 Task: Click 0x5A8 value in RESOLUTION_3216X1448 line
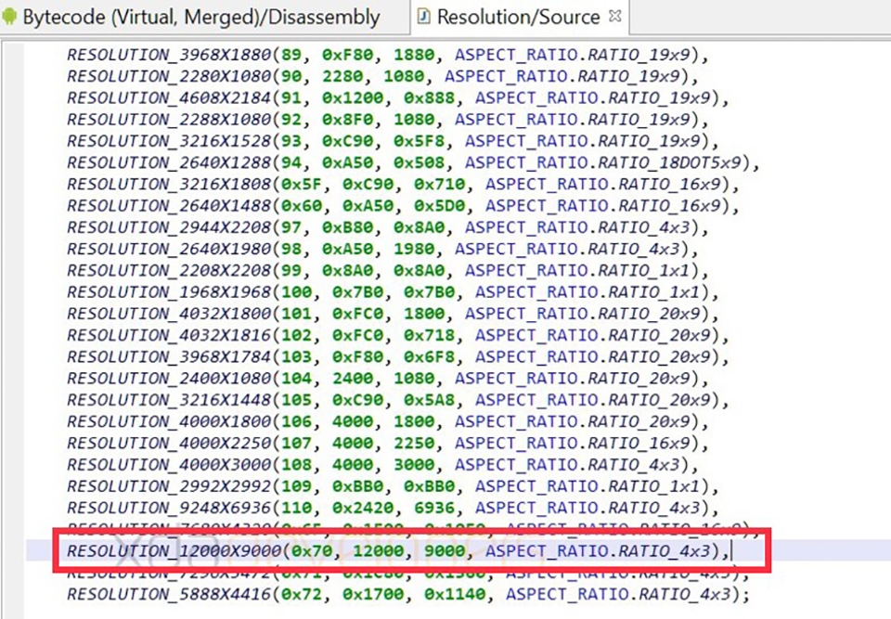(430, 401)
